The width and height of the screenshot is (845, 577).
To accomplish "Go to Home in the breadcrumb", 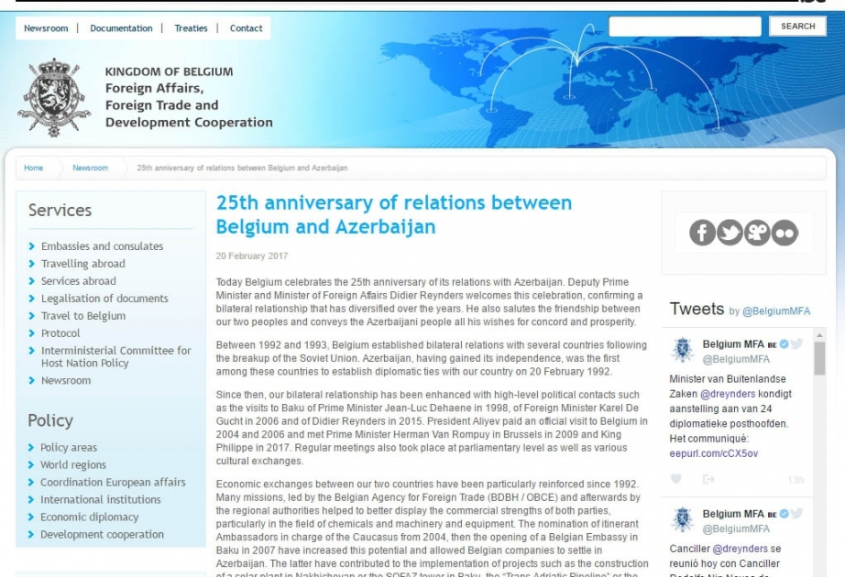I will [33, 168].
